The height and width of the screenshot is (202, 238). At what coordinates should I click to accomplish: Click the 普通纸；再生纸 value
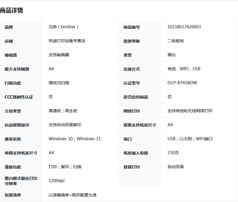click(x=63, y=111)
